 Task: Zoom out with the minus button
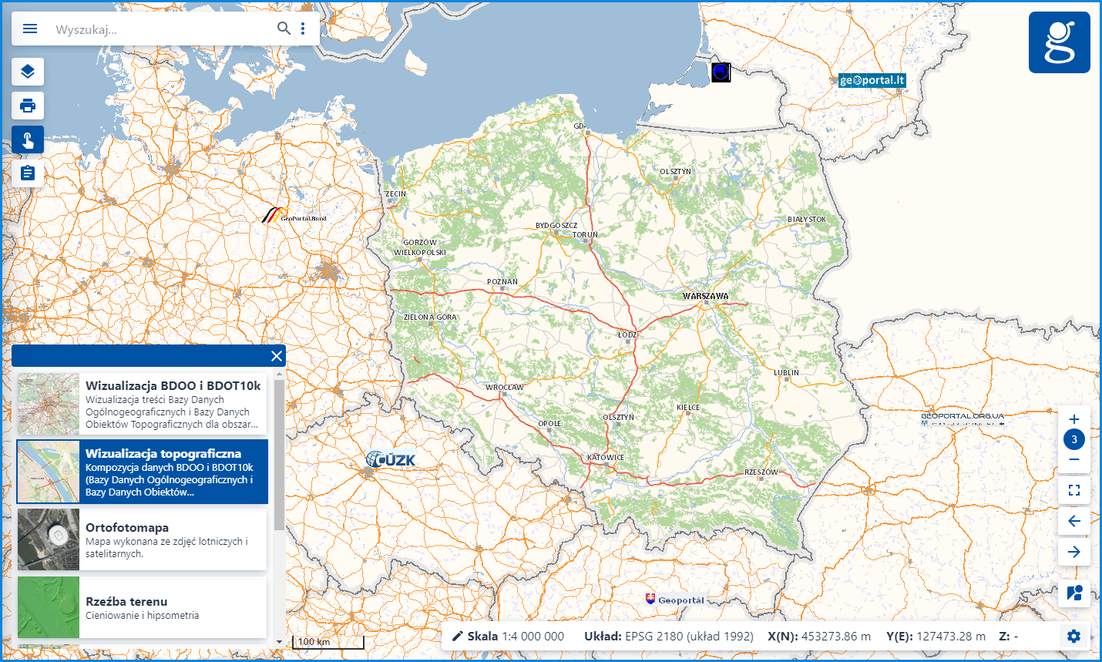[x=1074, y=460]
